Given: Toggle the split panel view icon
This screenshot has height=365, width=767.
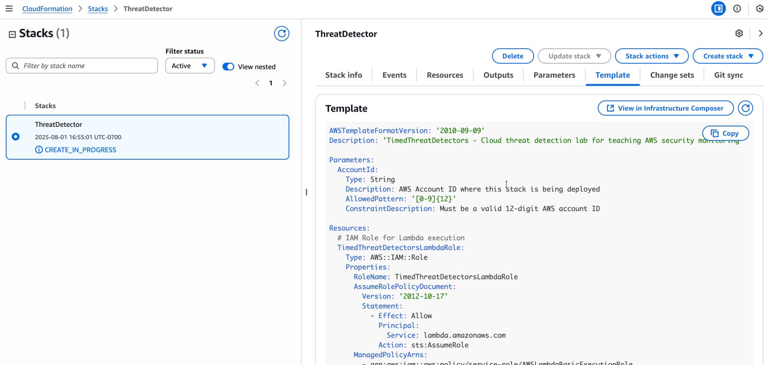Looking at the screenshot, I should point(718,8).
